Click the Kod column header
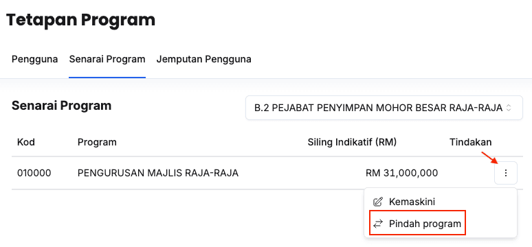The height and width of the screenshot is (247, 532). (x=26, y=142)
